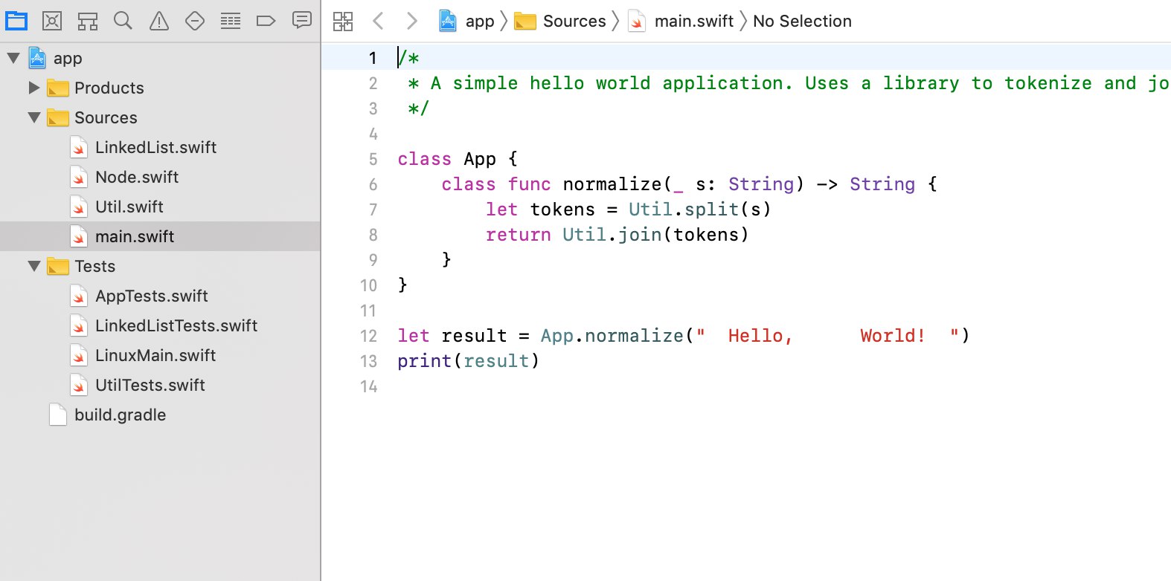This screenshot has width=1171, height=581.
Task: Go forward in editor history
Action: (x=411, y=21)
